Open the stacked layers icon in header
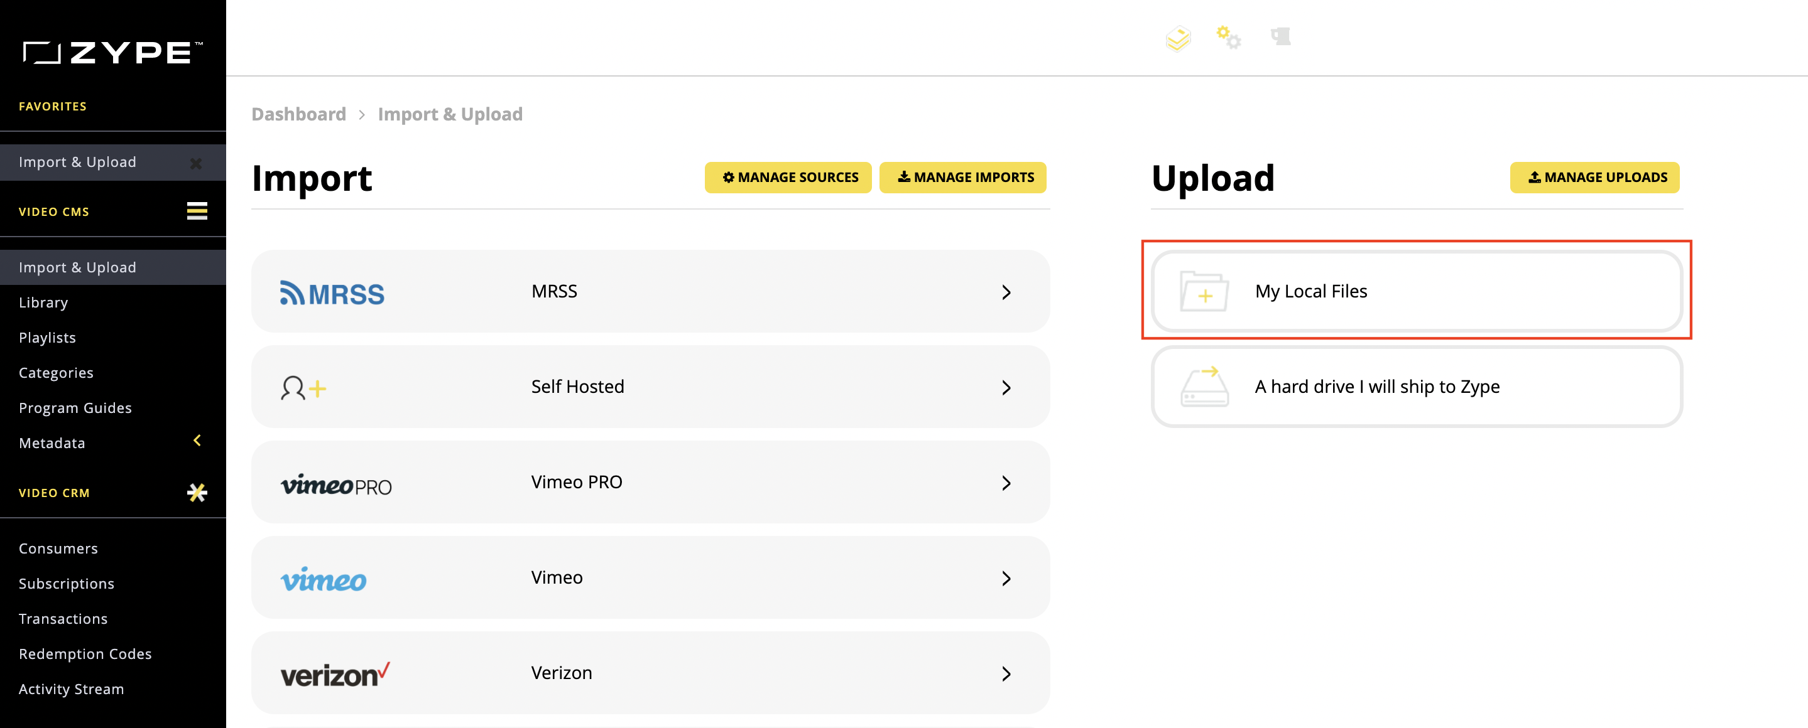This screenshot has height=728, width=1808. [1178, 38]
